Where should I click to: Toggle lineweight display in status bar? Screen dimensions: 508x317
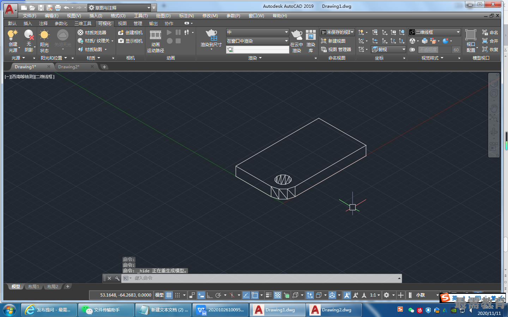269,295
